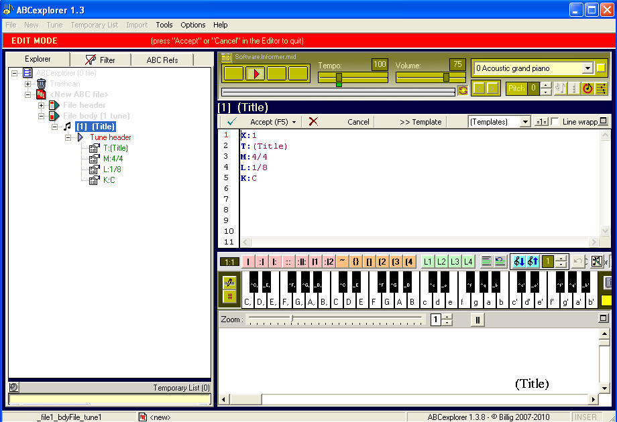Open the mixer sliders icon next to the metronome icon
The height and width of the screenshot is (422, 617).
pos(602,88)
